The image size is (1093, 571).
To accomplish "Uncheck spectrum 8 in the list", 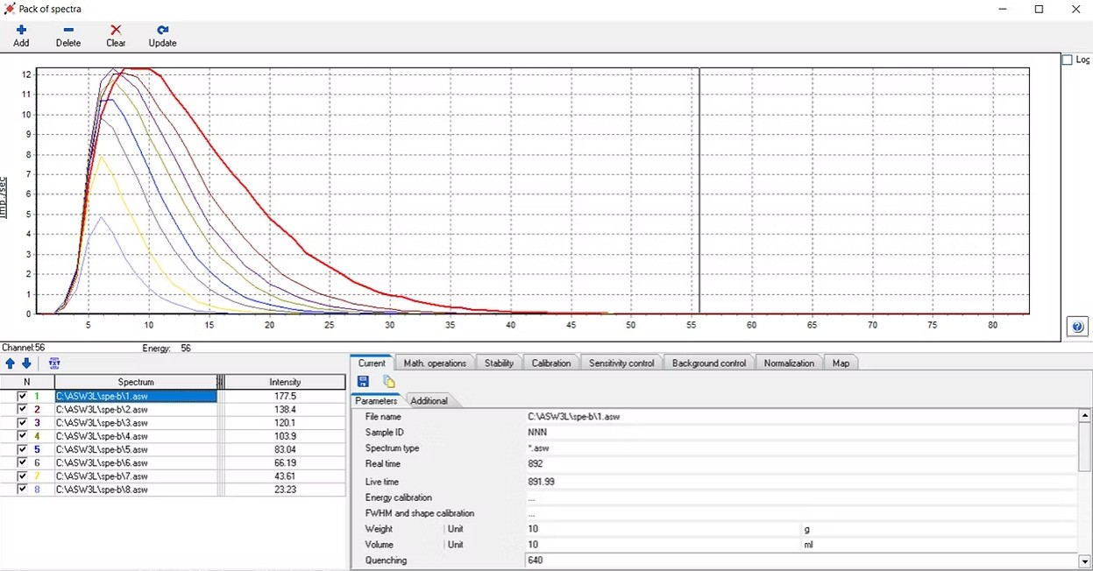I will coord(23,490).
